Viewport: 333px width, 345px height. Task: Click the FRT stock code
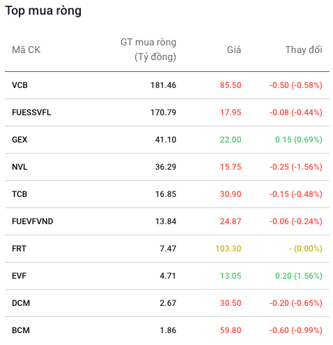coord(19,249)
